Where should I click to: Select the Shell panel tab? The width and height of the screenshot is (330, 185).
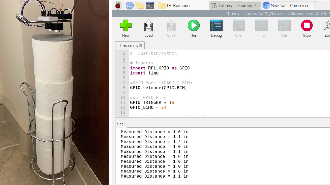[121, 124]
